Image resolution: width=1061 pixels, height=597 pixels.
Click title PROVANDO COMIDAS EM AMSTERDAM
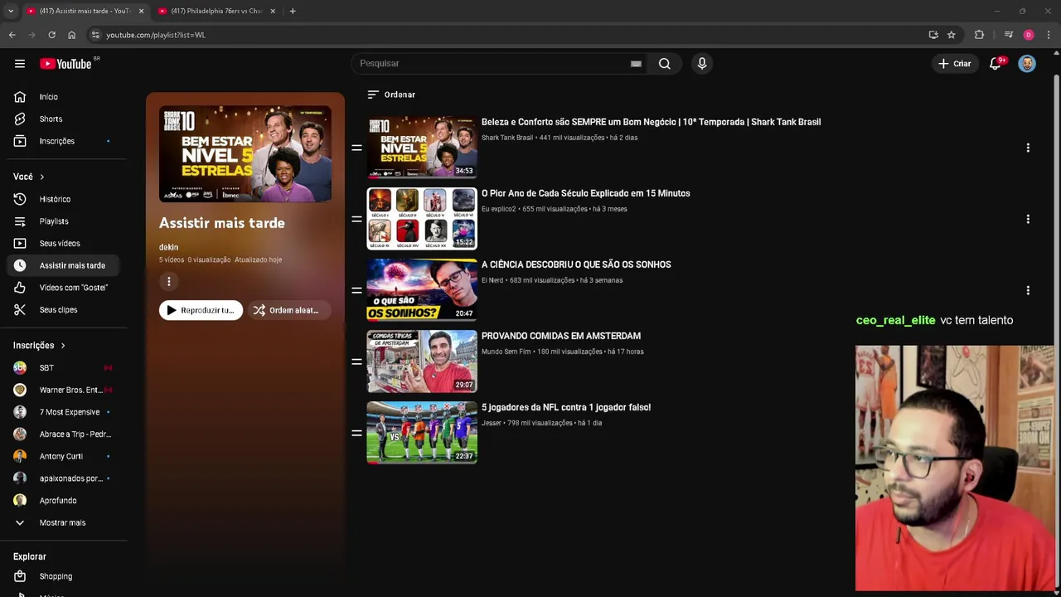[x=561, y=336]
